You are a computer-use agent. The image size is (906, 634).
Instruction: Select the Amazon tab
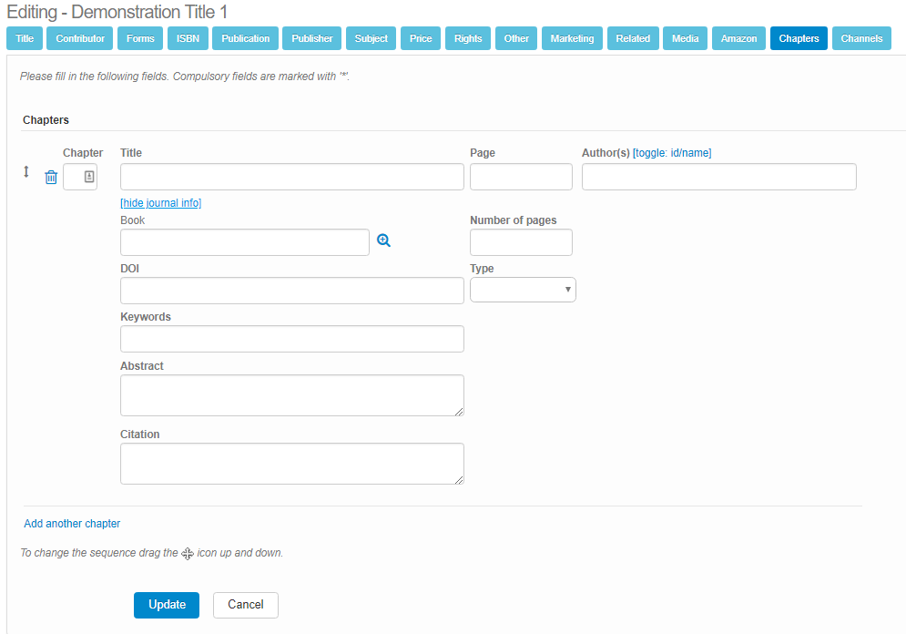coord(738,38)
